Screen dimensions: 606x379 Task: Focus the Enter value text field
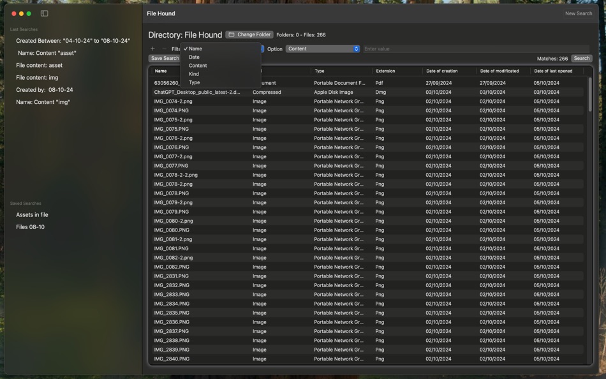point(476,49)
